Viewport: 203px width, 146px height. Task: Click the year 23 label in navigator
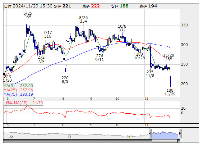69,137
